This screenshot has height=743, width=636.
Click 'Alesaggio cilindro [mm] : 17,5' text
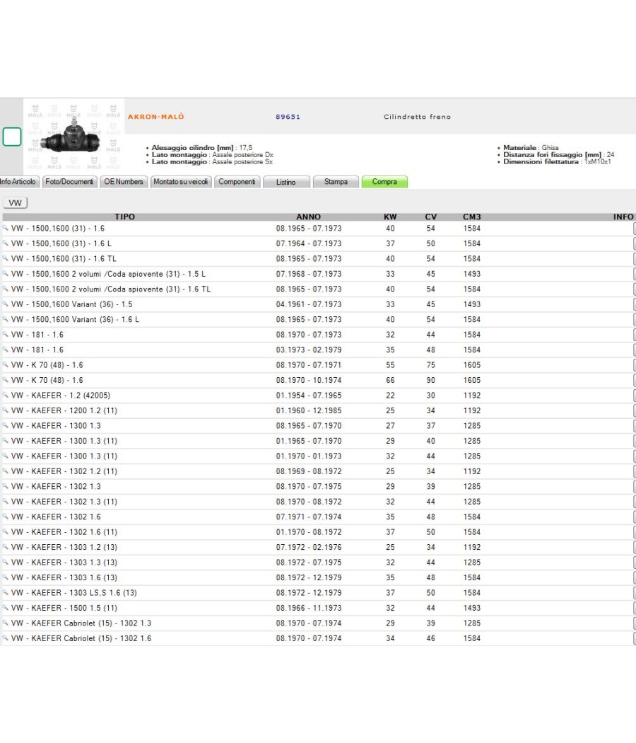click(202, 148)
